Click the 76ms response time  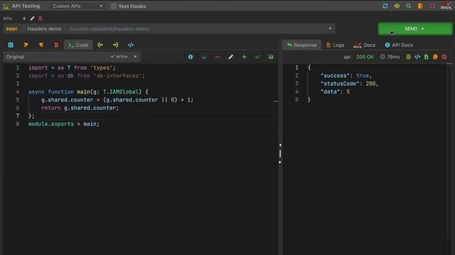390,57
